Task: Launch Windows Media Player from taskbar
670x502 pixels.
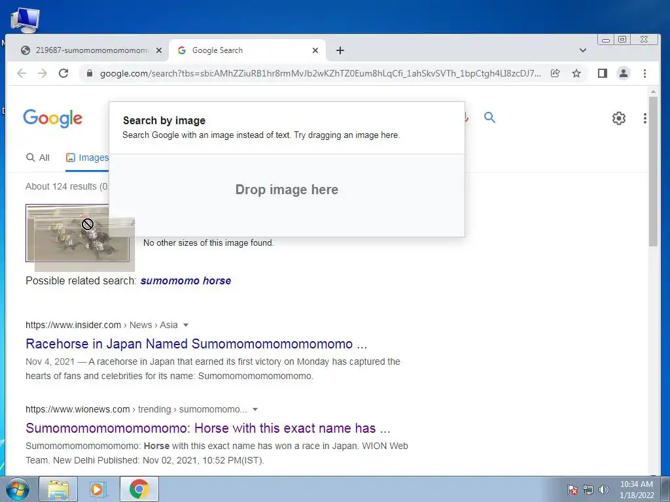Action: click(x=98, y=489)
